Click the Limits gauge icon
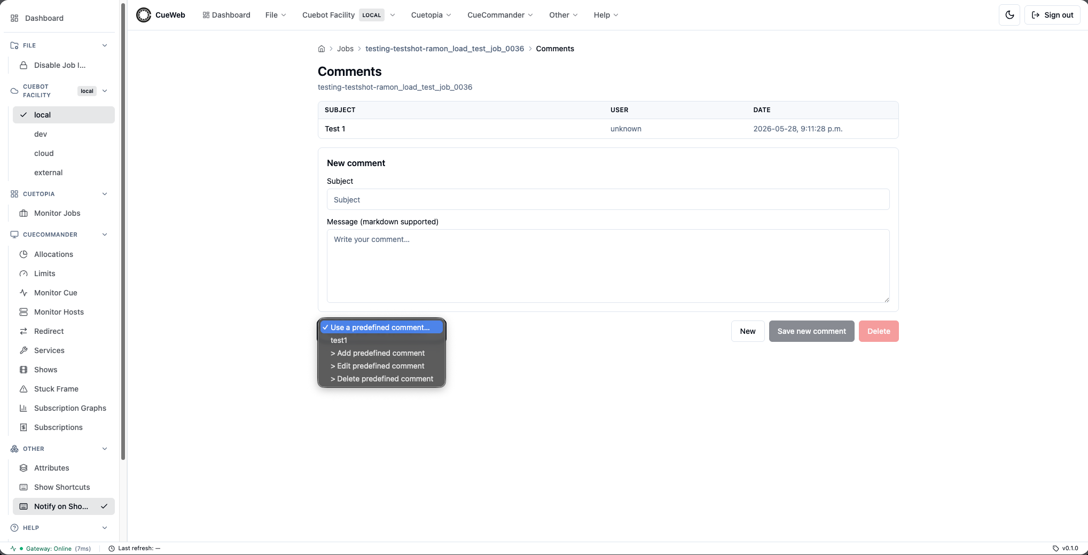This screenshot has width=1088, height=555. (24, 273)
